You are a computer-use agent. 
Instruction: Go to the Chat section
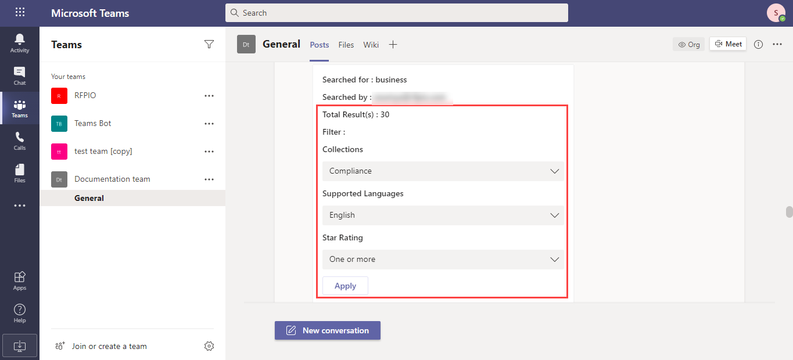[20, 75]
